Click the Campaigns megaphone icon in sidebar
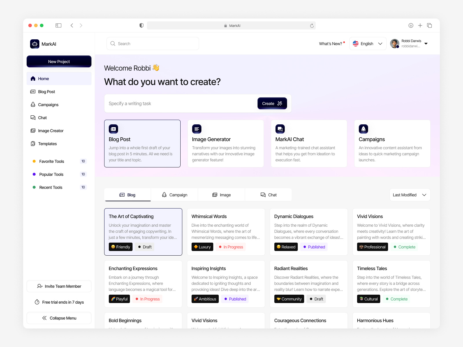Viewport: 463px width, 347px height. click(33, 104)
